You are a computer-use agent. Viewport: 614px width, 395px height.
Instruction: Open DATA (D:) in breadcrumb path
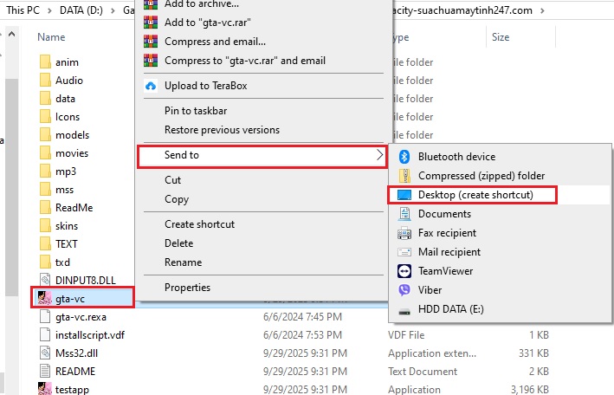pos(83,10)
